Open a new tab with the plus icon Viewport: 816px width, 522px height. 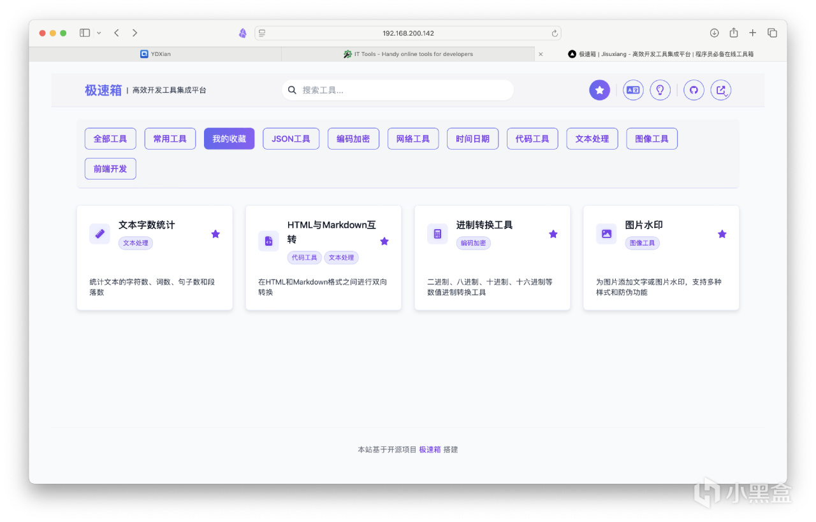753,33
